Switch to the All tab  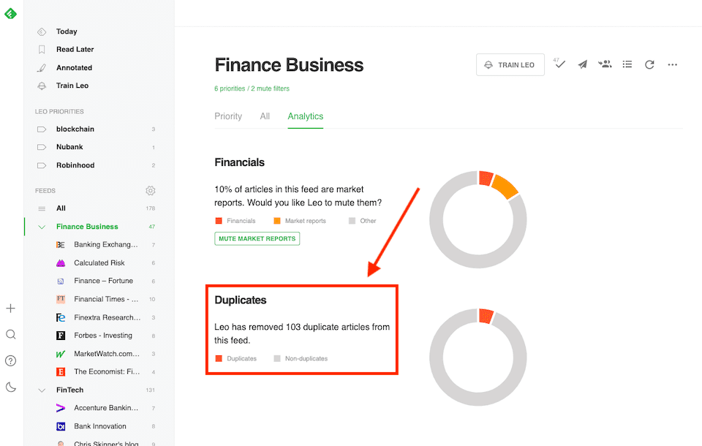coord(265,116)
